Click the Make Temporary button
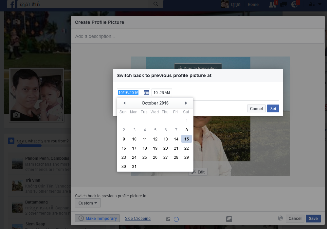Image resolution: width=327 pixels, height=229 pixels. click(x=98, y=218)
